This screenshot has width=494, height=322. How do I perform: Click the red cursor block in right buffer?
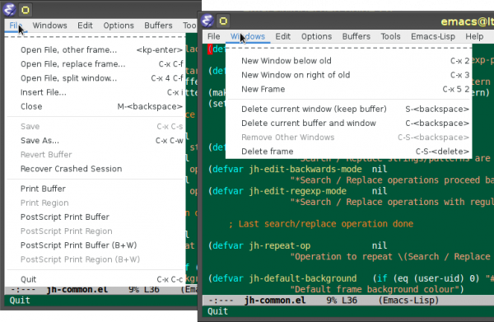pos(210,49)
